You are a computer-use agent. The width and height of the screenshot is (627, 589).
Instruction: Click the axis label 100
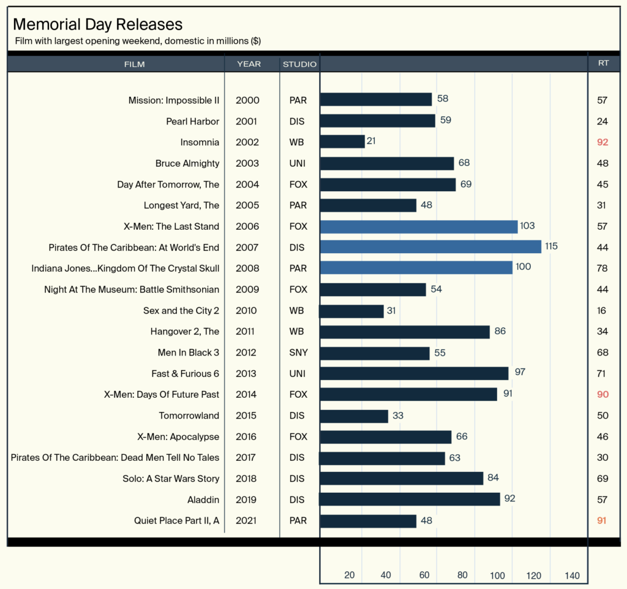(497, 576)
